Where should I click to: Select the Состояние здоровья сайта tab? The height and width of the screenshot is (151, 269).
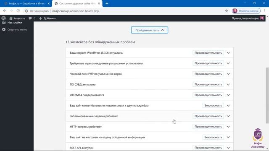coord(77,3)
